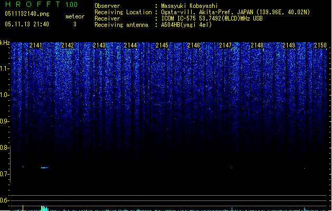The width and height of the screenshot is (332, 211).
Task: Select the file name 0511132140.png
Action: 27,14
